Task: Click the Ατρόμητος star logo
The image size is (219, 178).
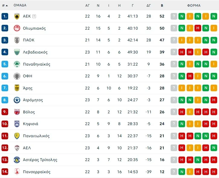Action: (x=17, y=100)
